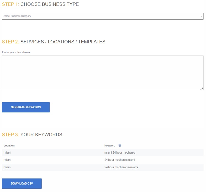Click the dropdown arrow of business category
The height and width of the screenshot is (192, 206).
(201, 16)
